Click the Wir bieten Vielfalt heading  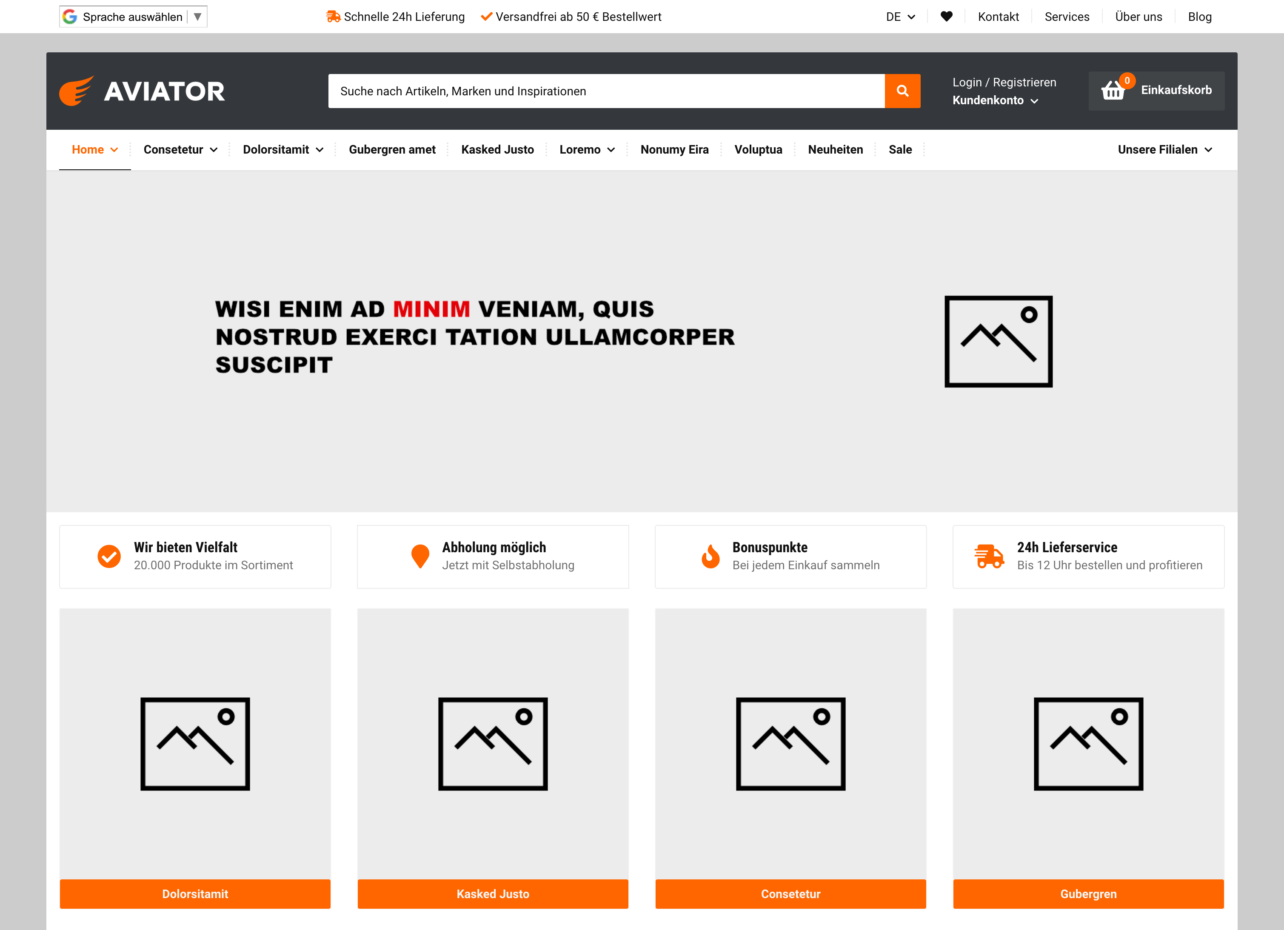[185, 548]
